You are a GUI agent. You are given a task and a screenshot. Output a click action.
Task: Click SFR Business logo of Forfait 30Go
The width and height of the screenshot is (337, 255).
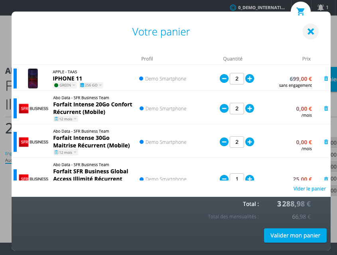pos(34,142)
